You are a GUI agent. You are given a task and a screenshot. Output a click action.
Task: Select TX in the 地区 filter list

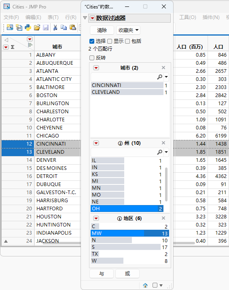point(129,254)
